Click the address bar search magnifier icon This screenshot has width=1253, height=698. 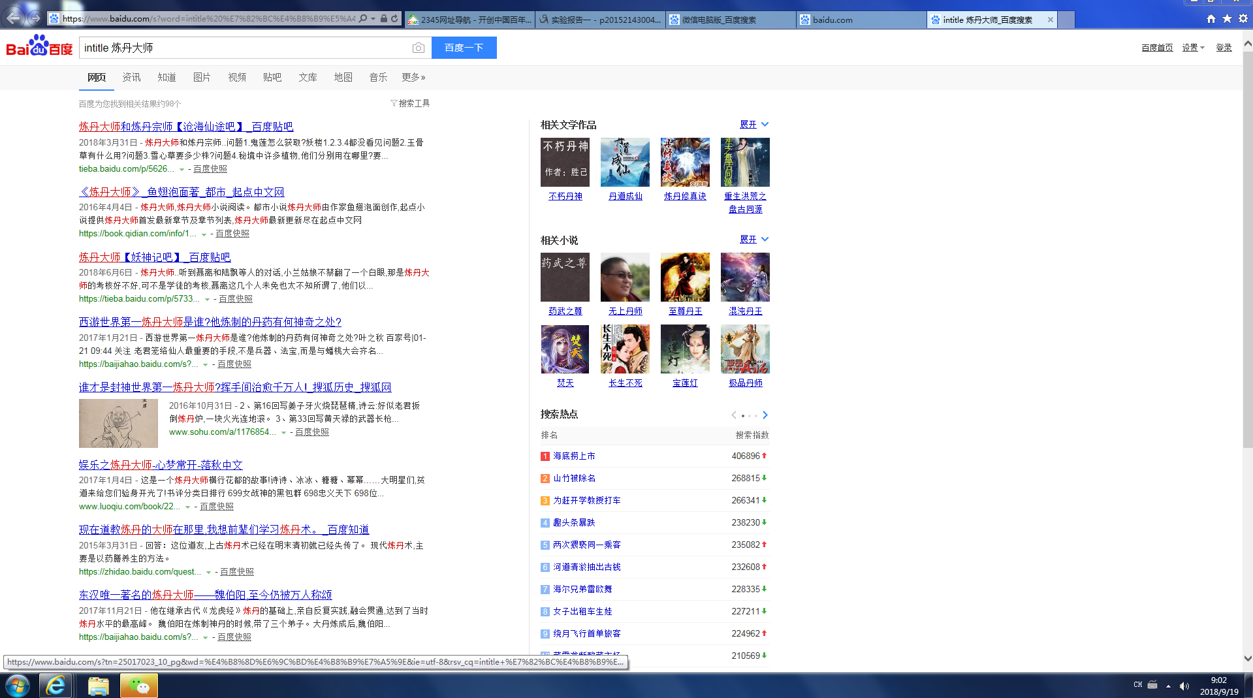pos(363,19)
